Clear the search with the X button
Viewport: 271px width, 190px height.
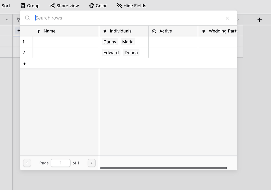[x=227, y=18]
